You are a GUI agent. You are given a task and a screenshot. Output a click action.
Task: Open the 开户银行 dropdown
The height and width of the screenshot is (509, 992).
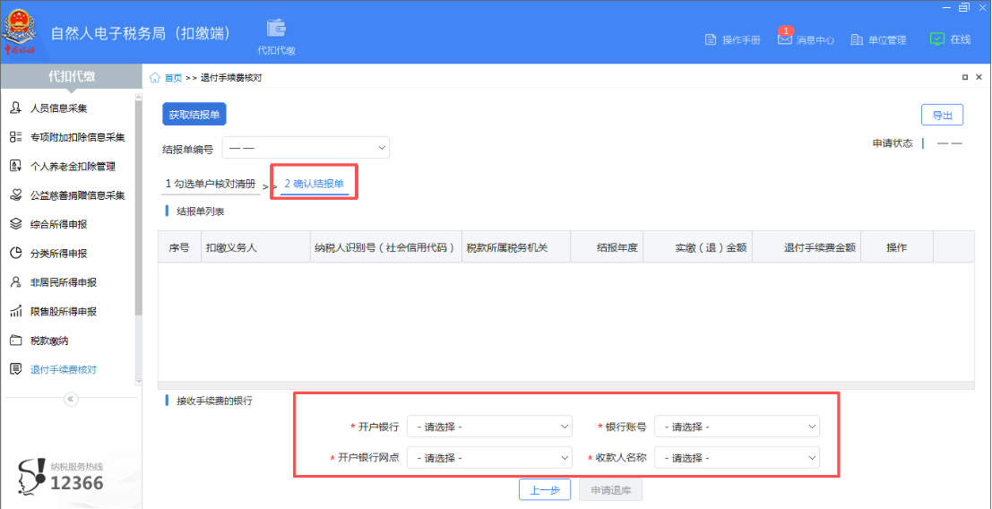[x=489, y=427]
